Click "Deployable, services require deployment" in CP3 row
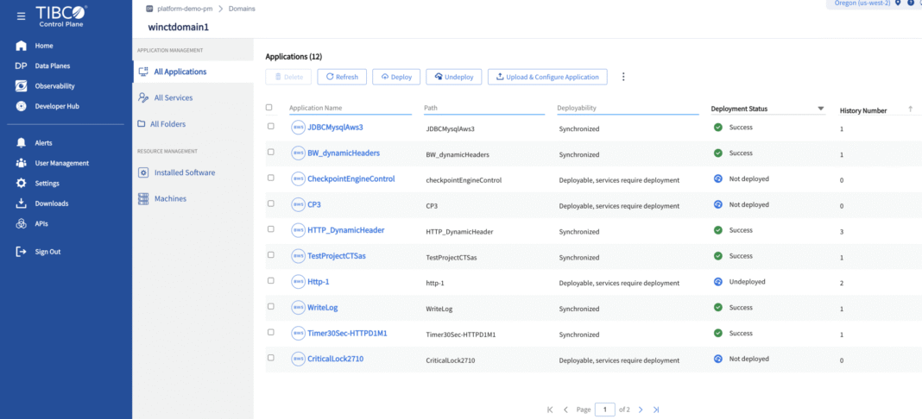Screen dimensions: 922x419 coord(619,206)
